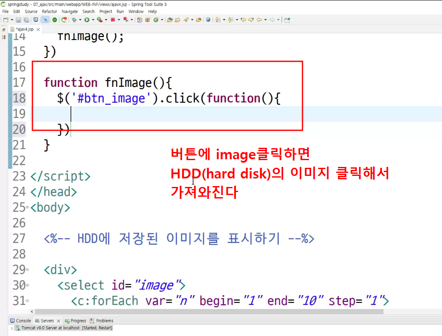Click the red and green relaunch icon
The image size is (442, 336).
126,20
